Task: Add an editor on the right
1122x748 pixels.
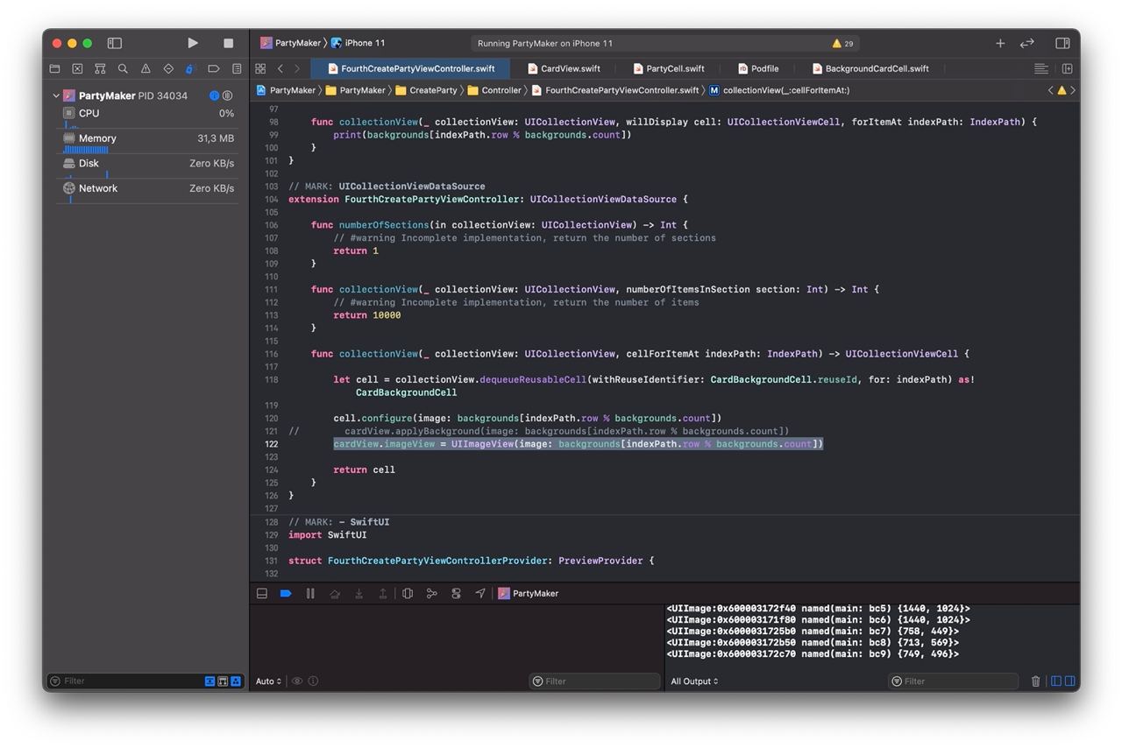Action: coord(1067,68)
